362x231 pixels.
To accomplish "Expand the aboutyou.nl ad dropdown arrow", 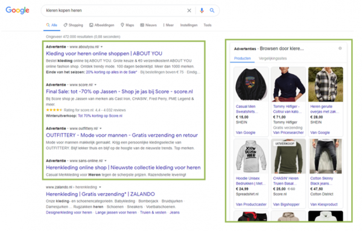I will pyautogui.click(x=102, y=47).
